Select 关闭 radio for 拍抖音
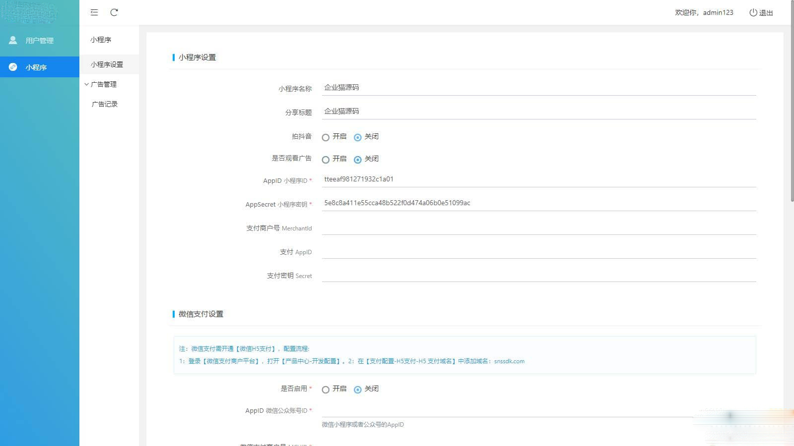 coord(357,137)
